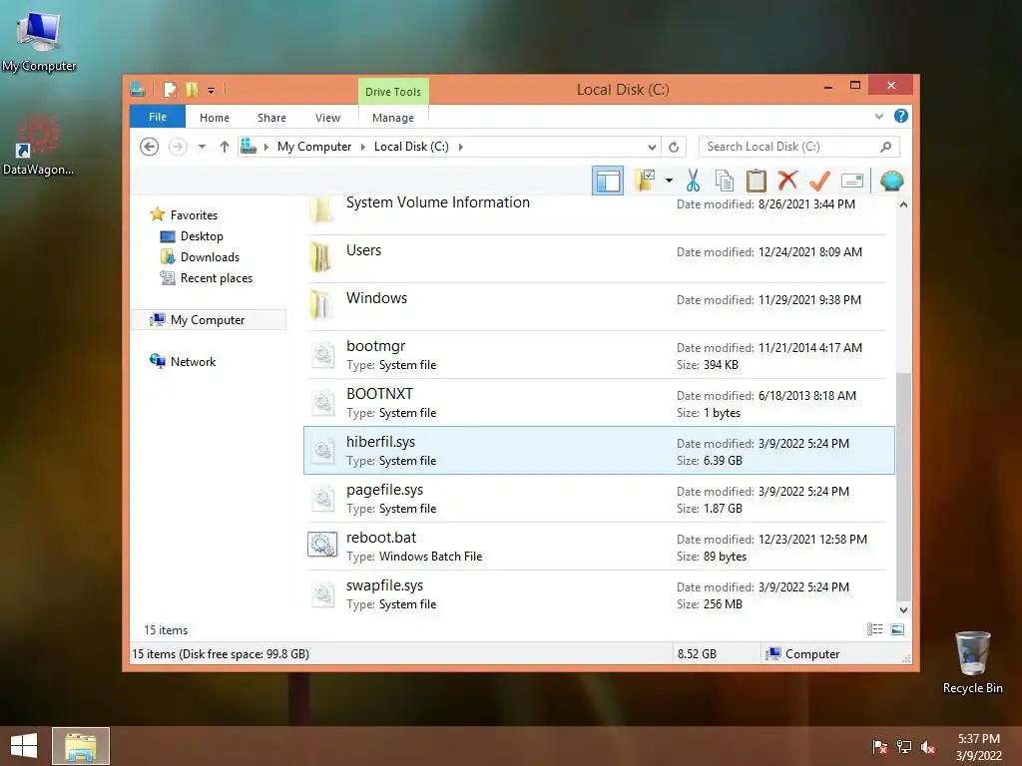Click the shell icon in toolbar

tap(891, 181)
